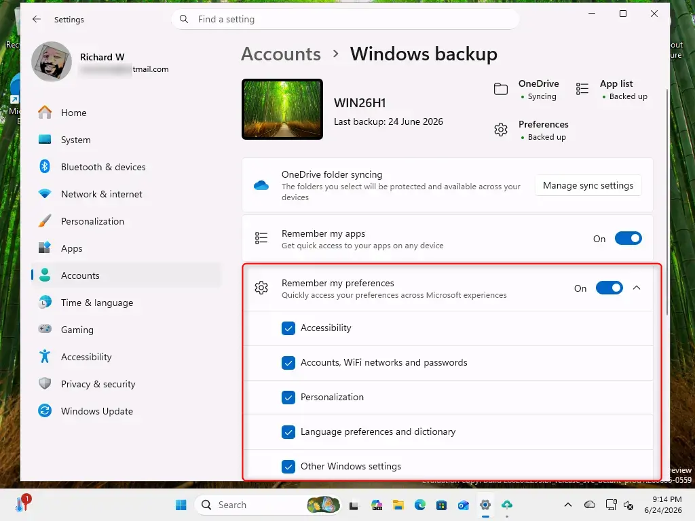The height and width of the screenshot is (521, 695).
Task: Show hidden system tray icons
Action: pos(568,505)
